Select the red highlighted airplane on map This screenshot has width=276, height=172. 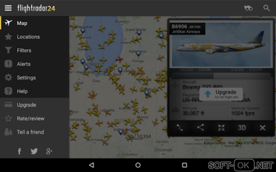[x=120, y=59]
